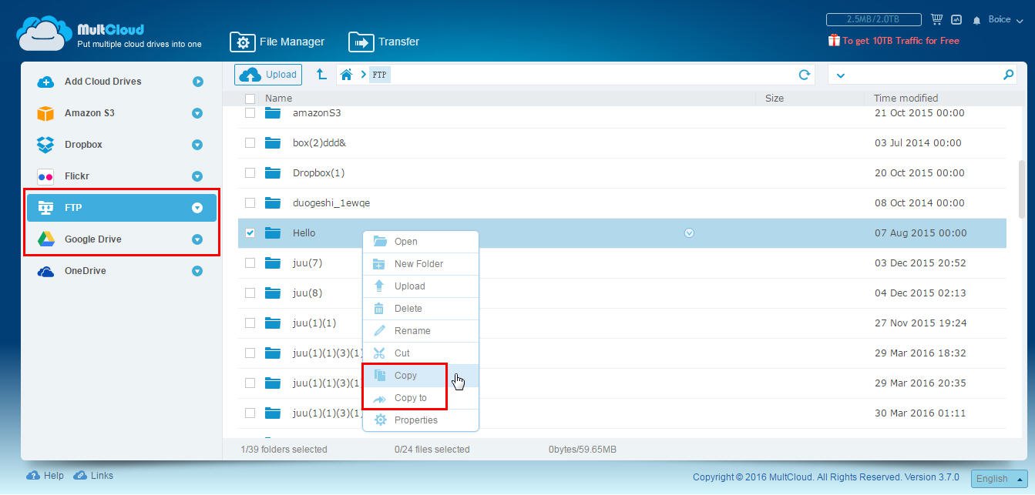Expand the Dropbox dropdown arrow

197,145
